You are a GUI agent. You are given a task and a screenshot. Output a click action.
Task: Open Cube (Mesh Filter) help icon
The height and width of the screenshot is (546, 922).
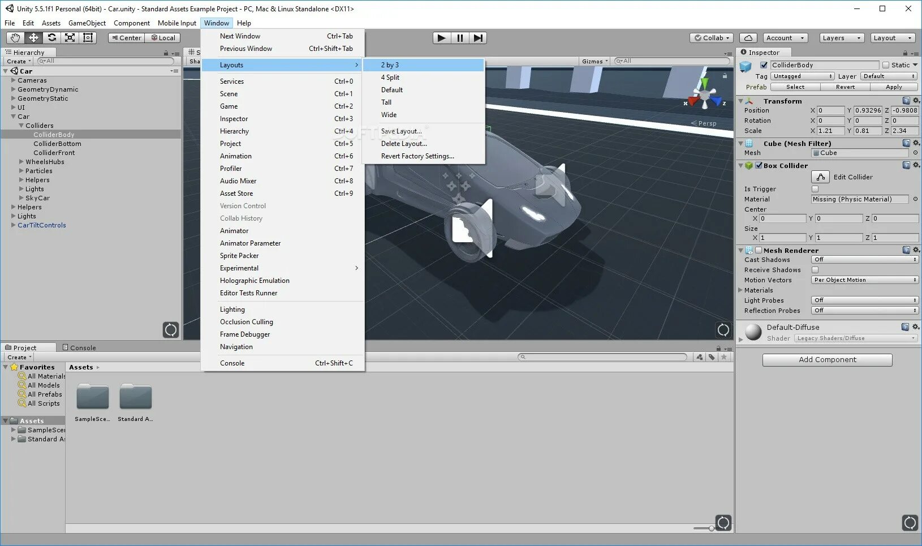[906, 143]
